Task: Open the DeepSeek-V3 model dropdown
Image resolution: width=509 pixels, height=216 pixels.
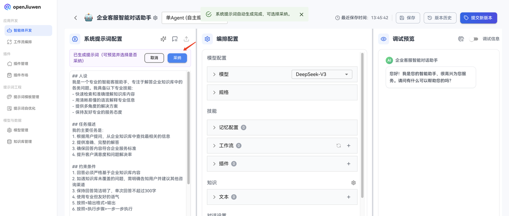Action: point(322,74)
